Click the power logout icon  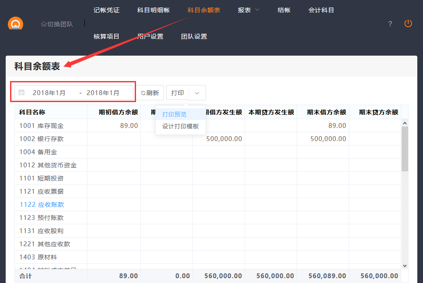408,24
